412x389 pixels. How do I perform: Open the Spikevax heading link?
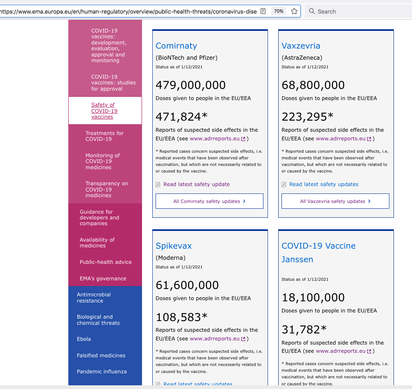click(174, 246)
